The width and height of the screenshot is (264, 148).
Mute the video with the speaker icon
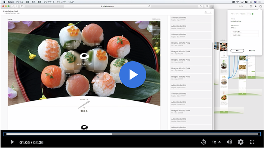[x=229, y=142]
